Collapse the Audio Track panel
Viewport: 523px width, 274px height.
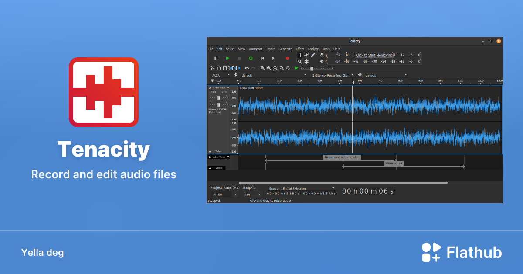(228, 88)
